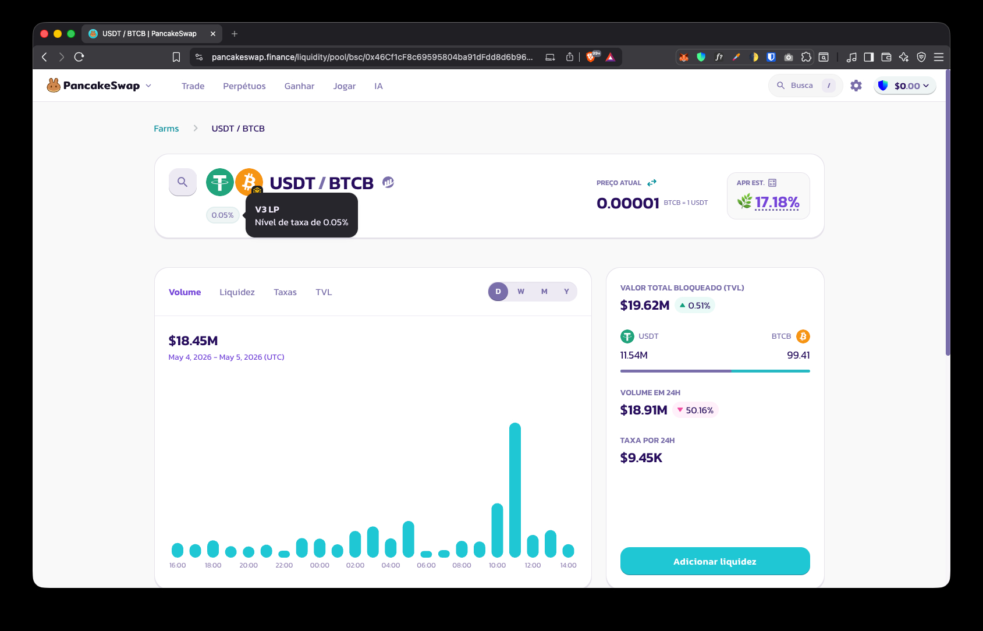
Task: Click the PancakeSwap bunny logo
Action: [x=54, y=86]
